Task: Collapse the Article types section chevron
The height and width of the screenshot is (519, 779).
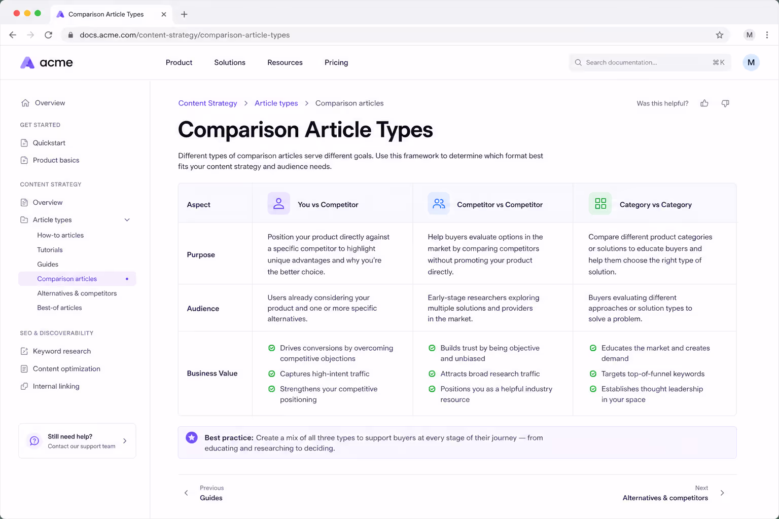Action: (x=127, y=220)
